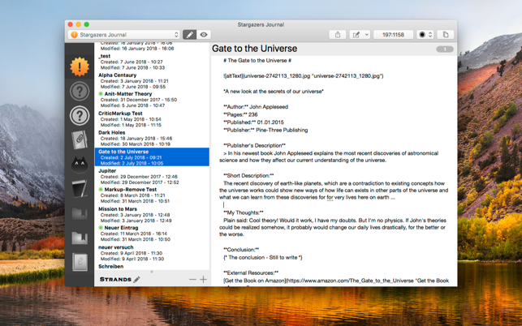Click the "**Publisher's Description**" heading

[254, 145]
